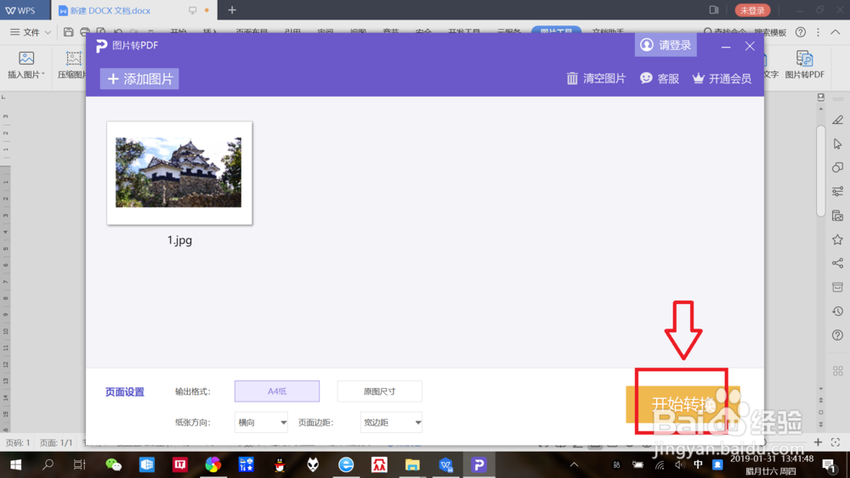Click the image gallery icon in right sidebar
The height and width of the screenshot is (478, 850).
[x=837, y=216]
